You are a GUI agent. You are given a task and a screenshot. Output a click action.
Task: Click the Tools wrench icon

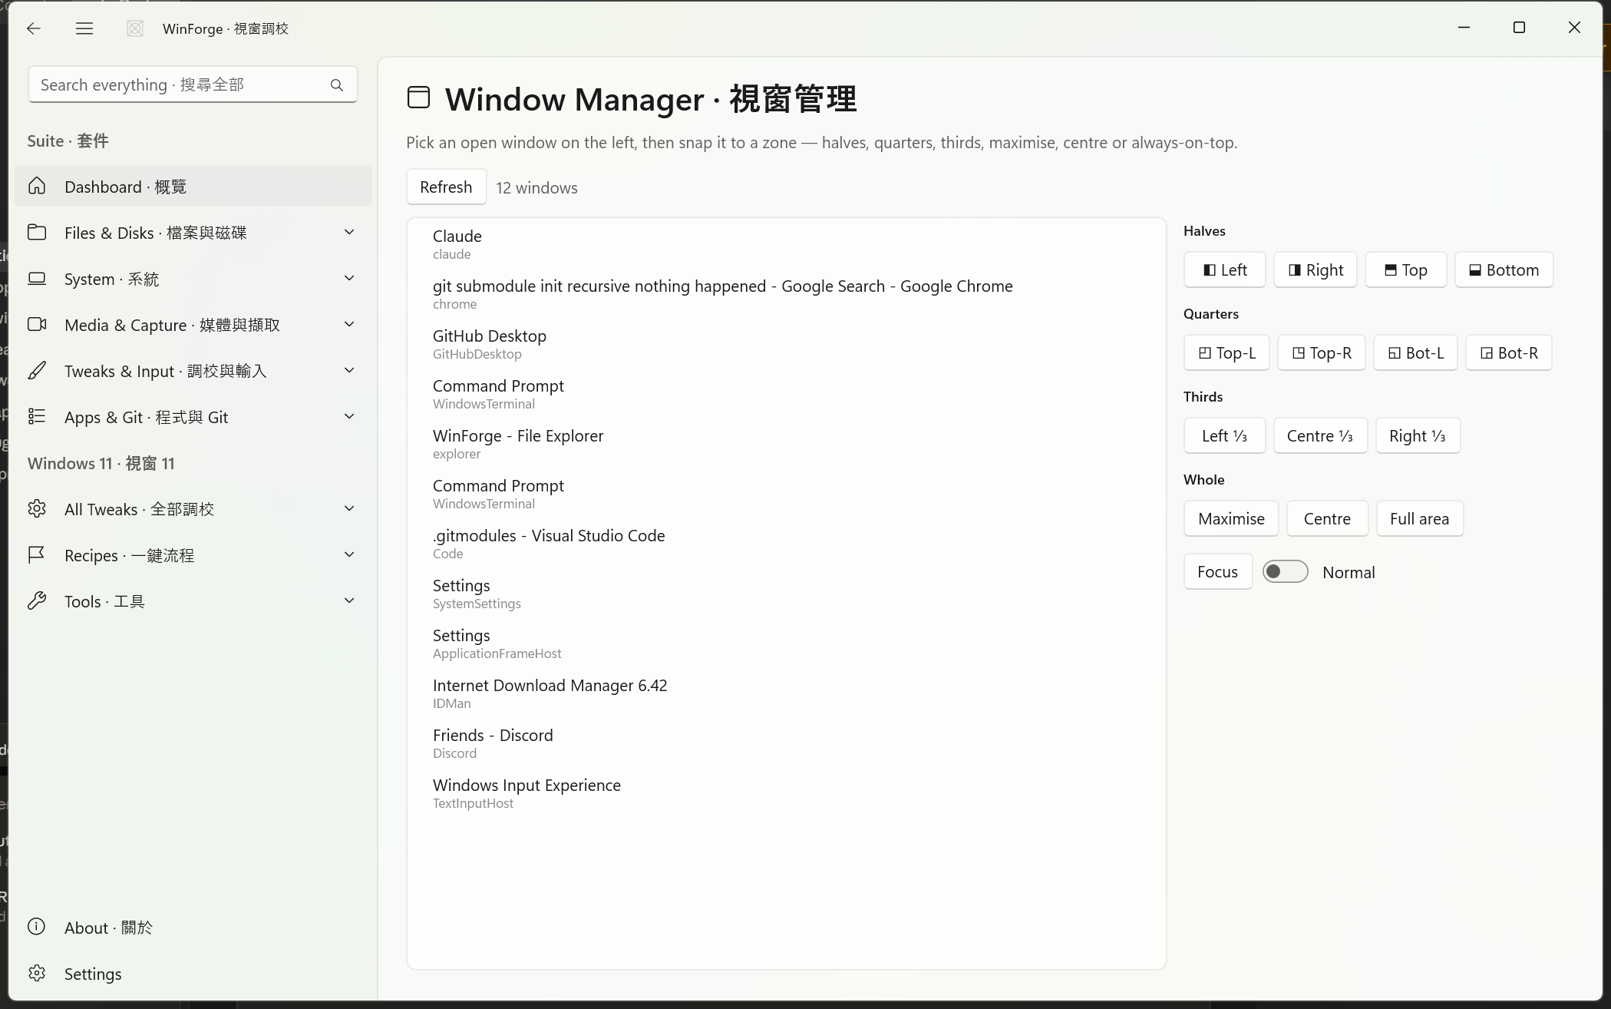[x=37, y=600]
